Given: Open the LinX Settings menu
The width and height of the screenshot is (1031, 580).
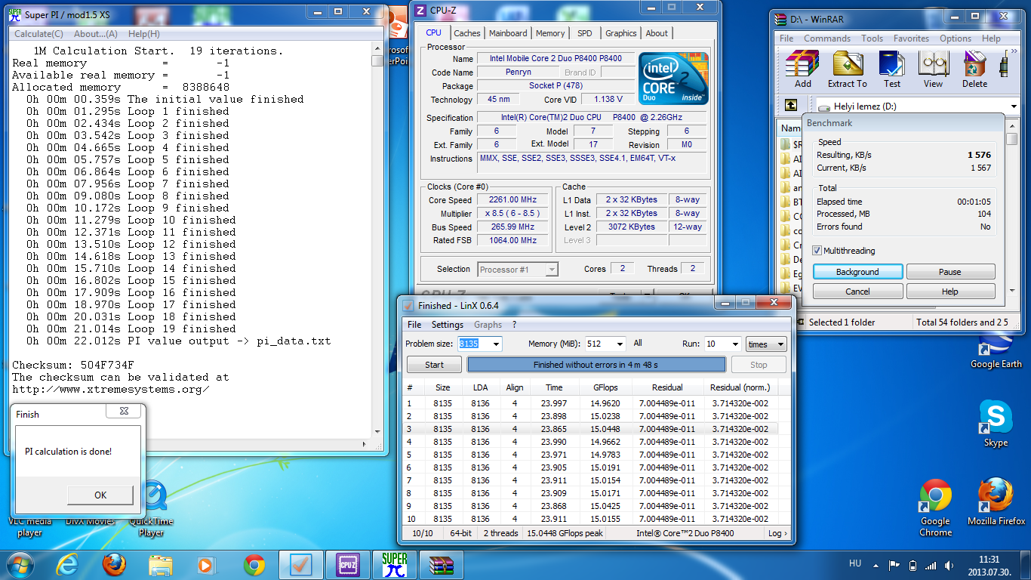Looking at the screenshot, I should click(x=448, y=325).
